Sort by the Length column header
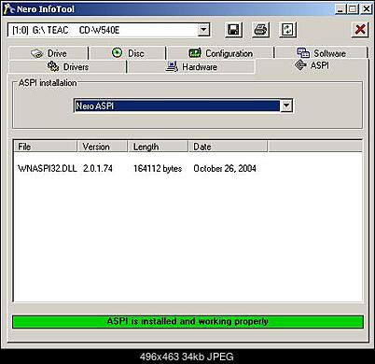 coord(158,147)
